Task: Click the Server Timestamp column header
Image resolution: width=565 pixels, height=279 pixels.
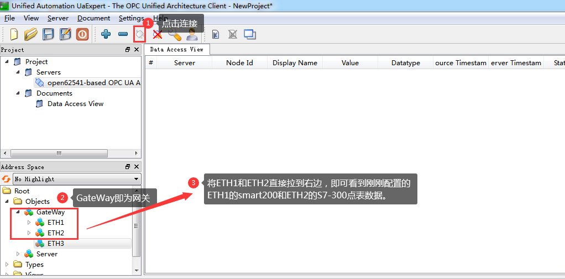Action: tap(516, 62)
